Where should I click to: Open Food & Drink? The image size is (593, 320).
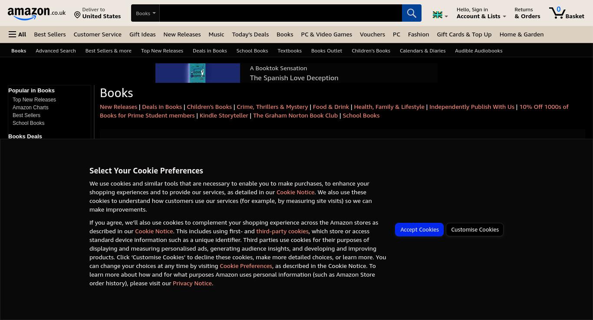coord(331,107)
